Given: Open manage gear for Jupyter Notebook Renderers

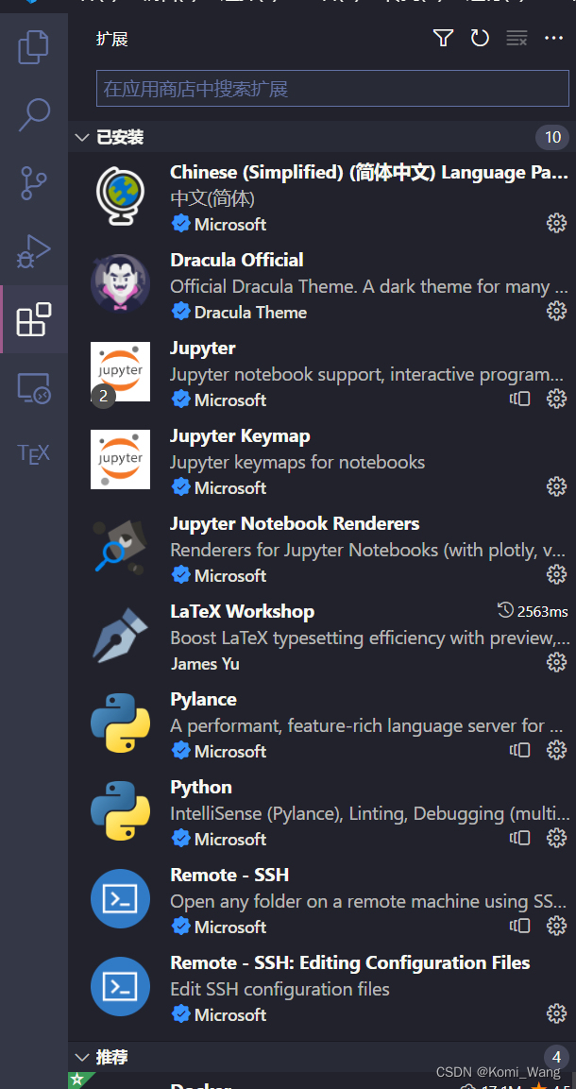Looking at the screenshot, I should pos(556,574).
